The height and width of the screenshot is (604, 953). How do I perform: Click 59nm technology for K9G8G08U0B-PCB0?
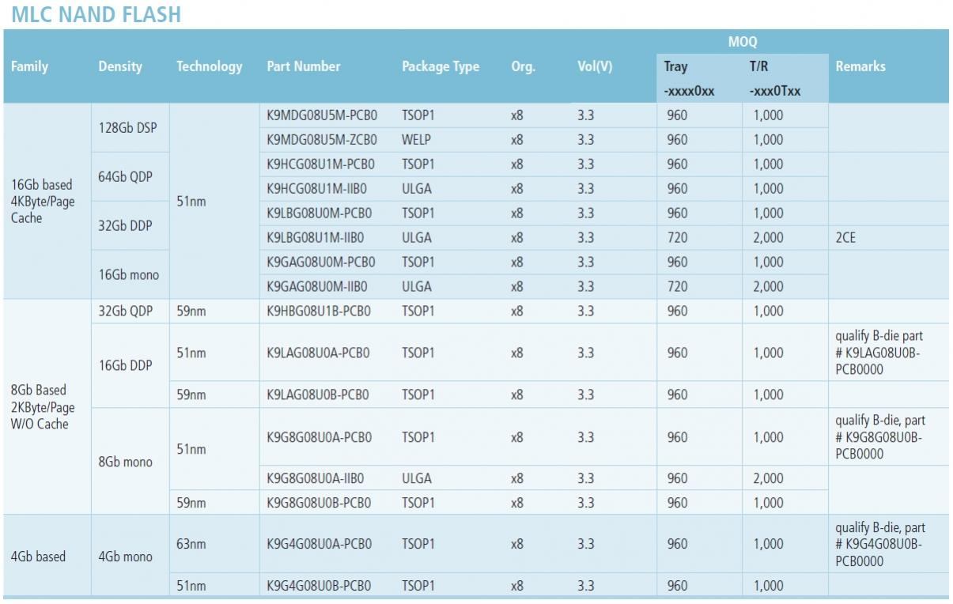tap(191, 503)
